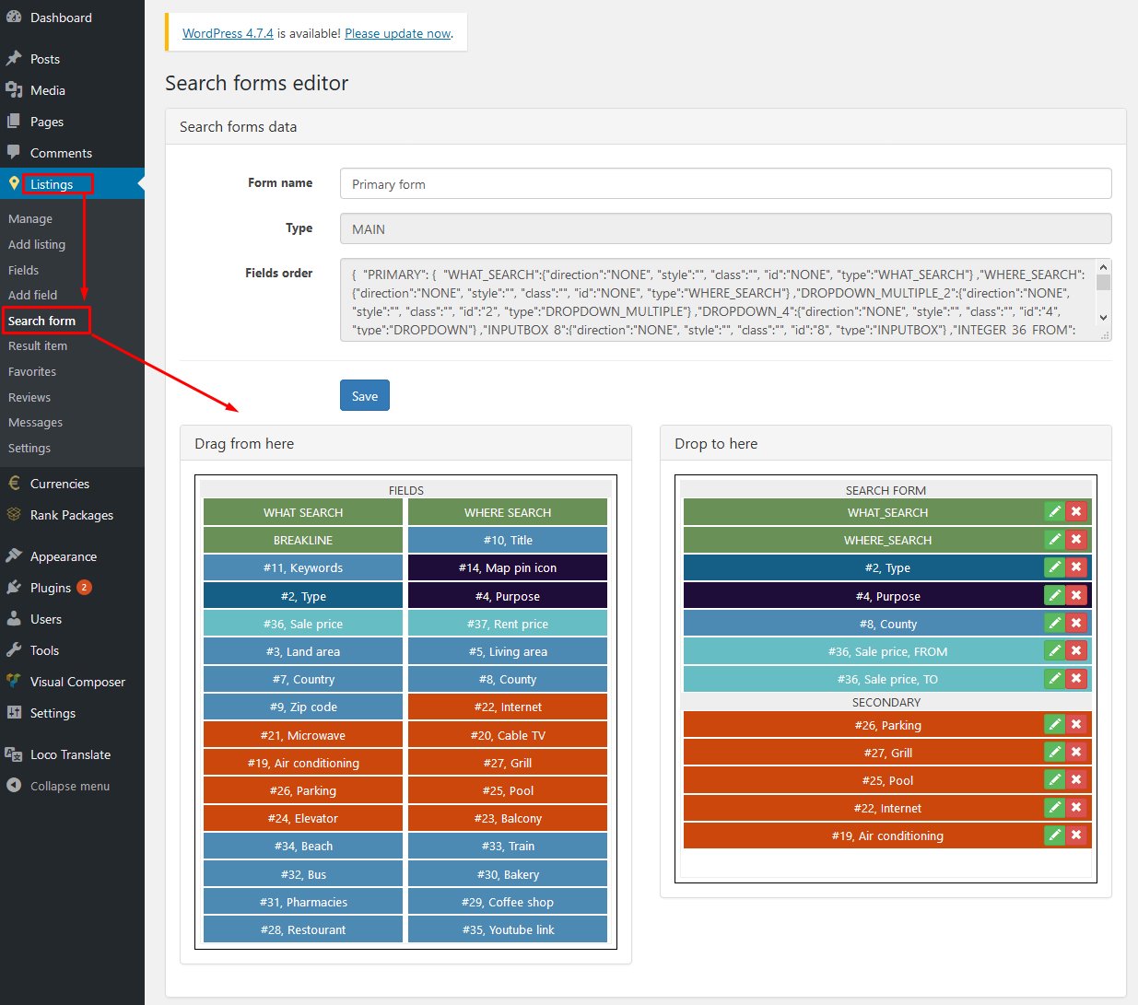The image size is (1138, 1005).
Task: Remove the WHERE_SEARCH field with red X
Action: pyautogui.click(x=1075, y=540)
